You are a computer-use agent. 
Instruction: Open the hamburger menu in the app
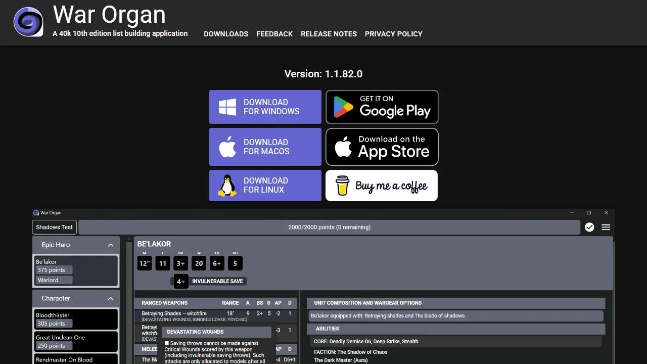pos(606,227)
